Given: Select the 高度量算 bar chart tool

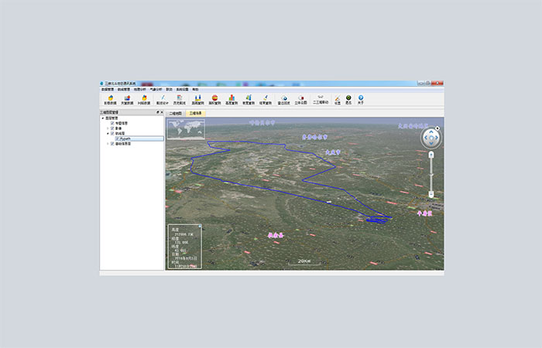Looking at the screenshot, I should [231, 99].
